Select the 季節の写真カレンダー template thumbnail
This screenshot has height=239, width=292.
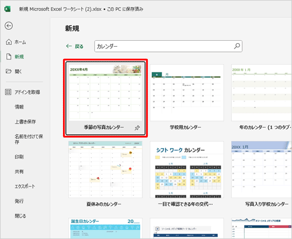[x=105, y=93]
